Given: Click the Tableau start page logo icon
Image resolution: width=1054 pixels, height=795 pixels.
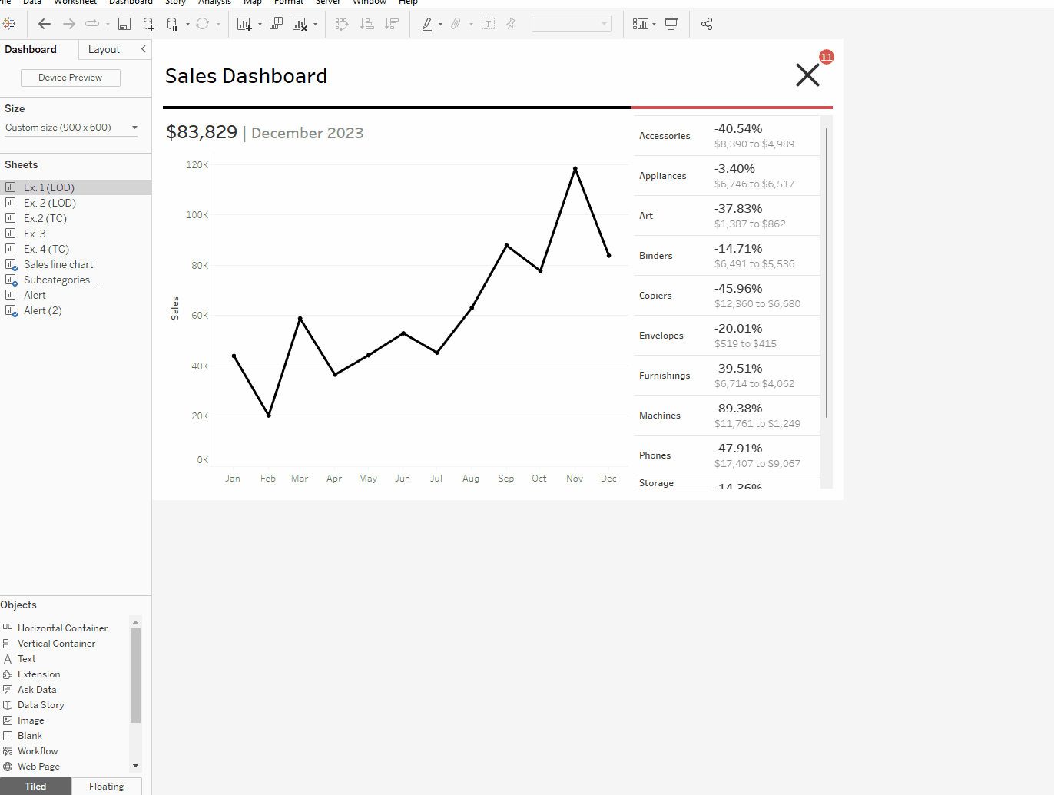Looking at the screenshot, I should point(9,24).
